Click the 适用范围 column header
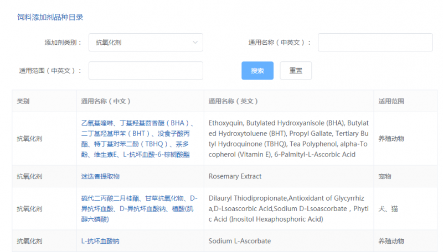Image resolution: width=443 pixels, height=252 pixels. [391, 101]
